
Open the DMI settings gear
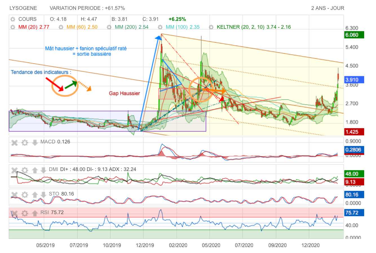tap(25, 170)
